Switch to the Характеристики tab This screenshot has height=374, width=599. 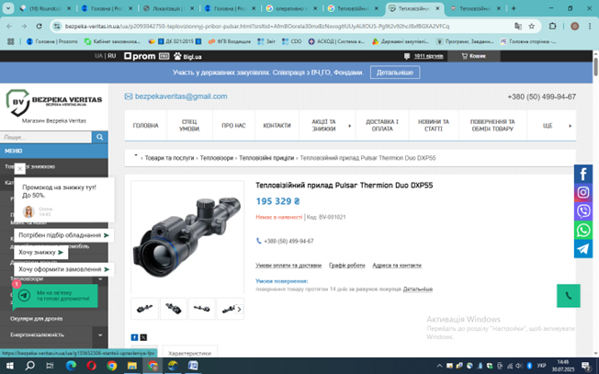[x=190, y=353]
